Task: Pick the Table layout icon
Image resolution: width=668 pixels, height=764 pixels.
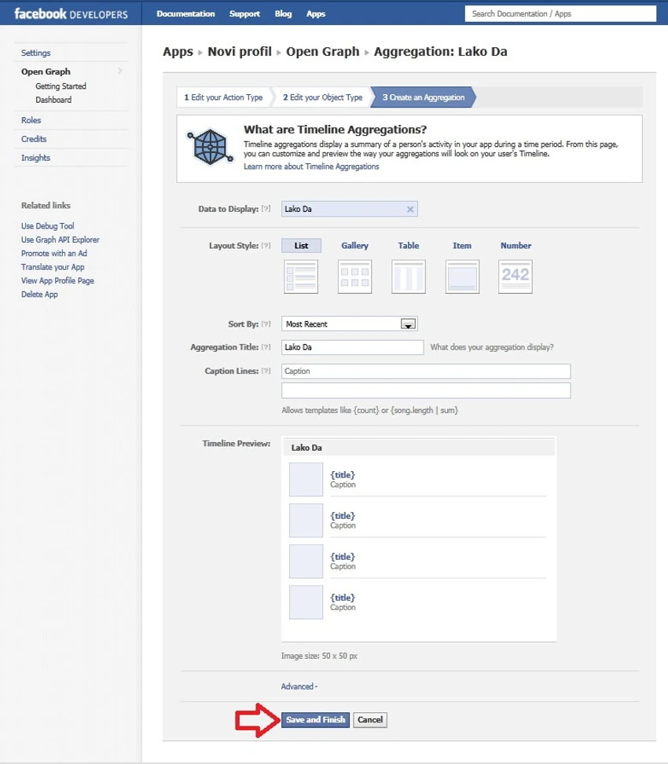Action: click(x=408, y=276)
